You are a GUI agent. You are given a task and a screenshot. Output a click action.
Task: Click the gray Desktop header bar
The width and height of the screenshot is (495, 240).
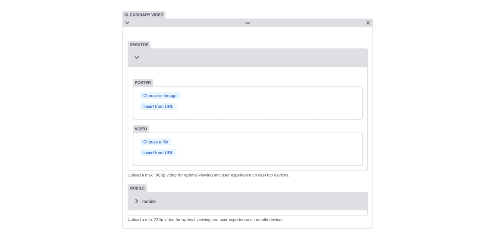click(248, 58)
